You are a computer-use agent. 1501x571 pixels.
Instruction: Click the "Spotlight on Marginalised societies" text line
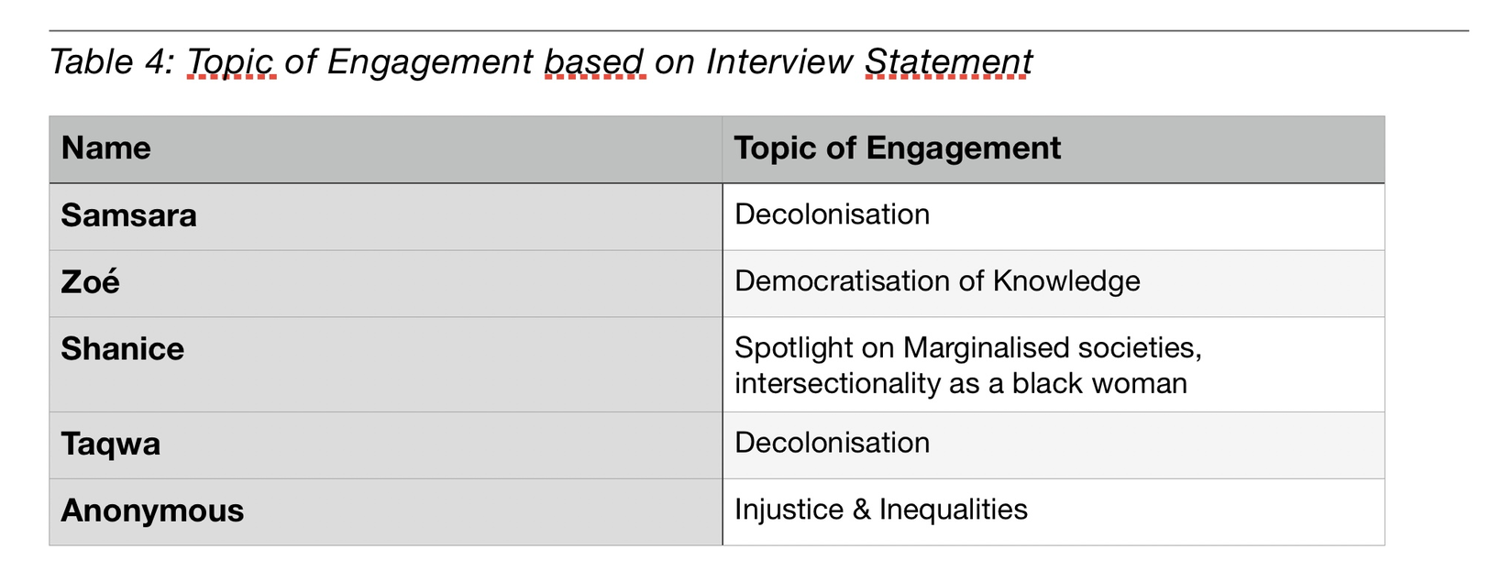point(967,348)
